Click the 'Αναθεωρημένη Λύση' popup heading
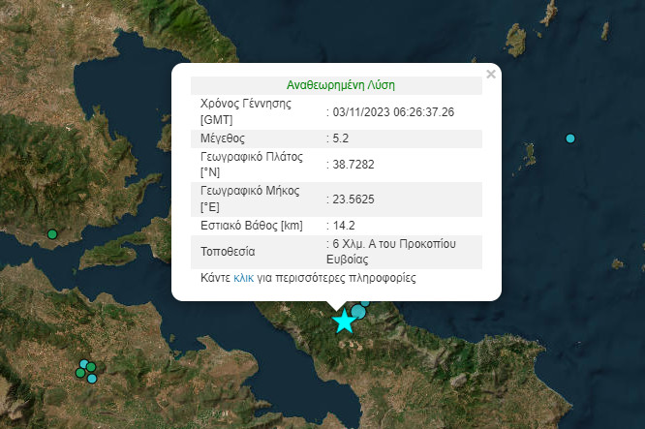 point(341,85)
